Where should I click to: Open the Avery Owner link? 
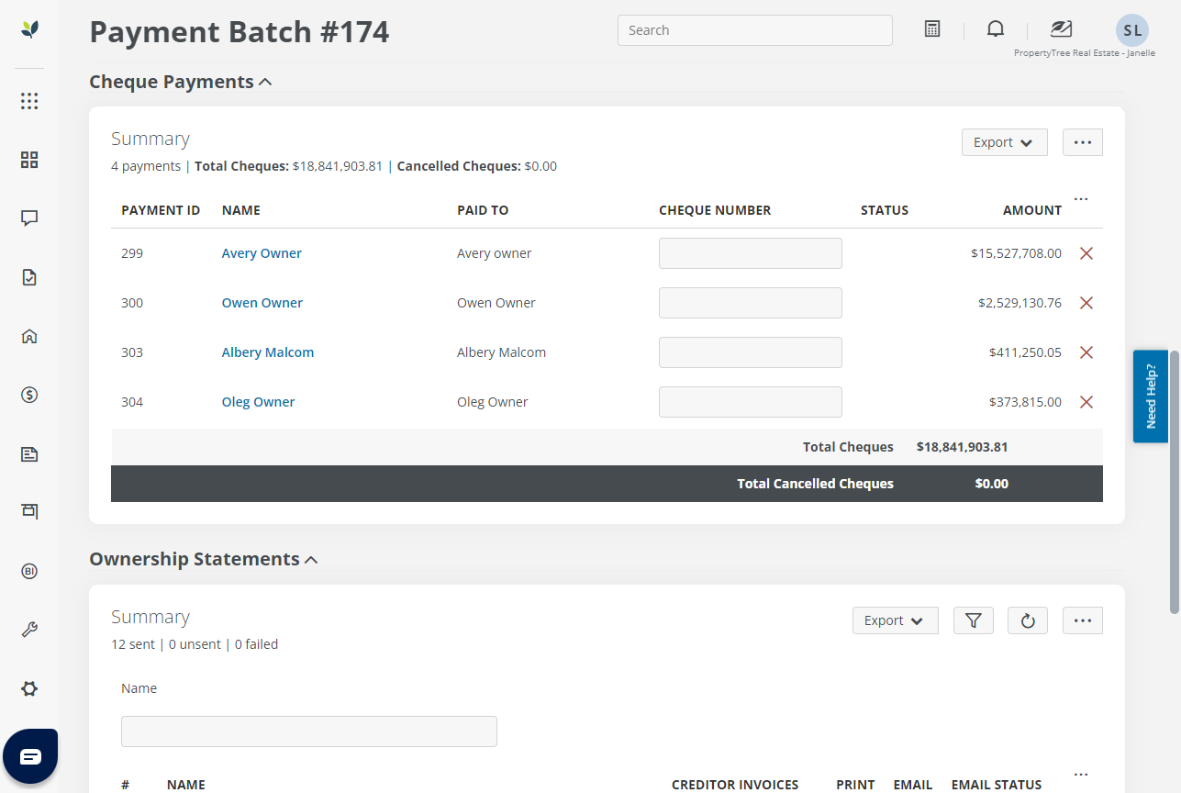click(x=262, y=253)
